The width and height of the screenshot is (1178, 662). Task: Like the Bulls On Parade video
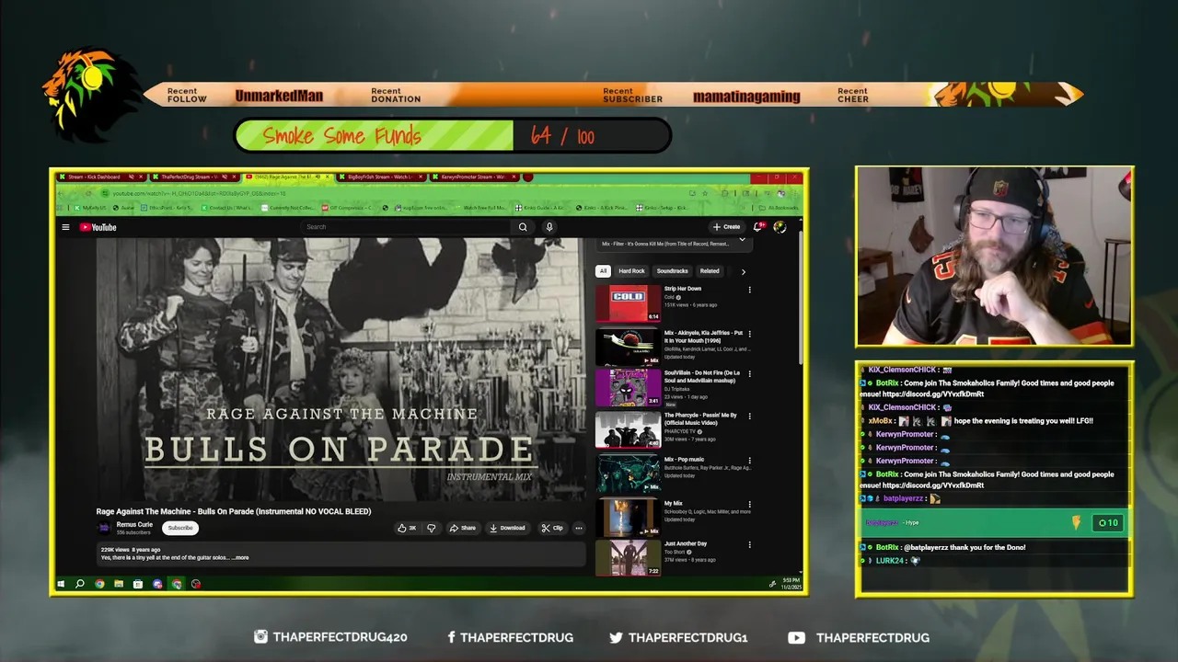tap(406, 528)
